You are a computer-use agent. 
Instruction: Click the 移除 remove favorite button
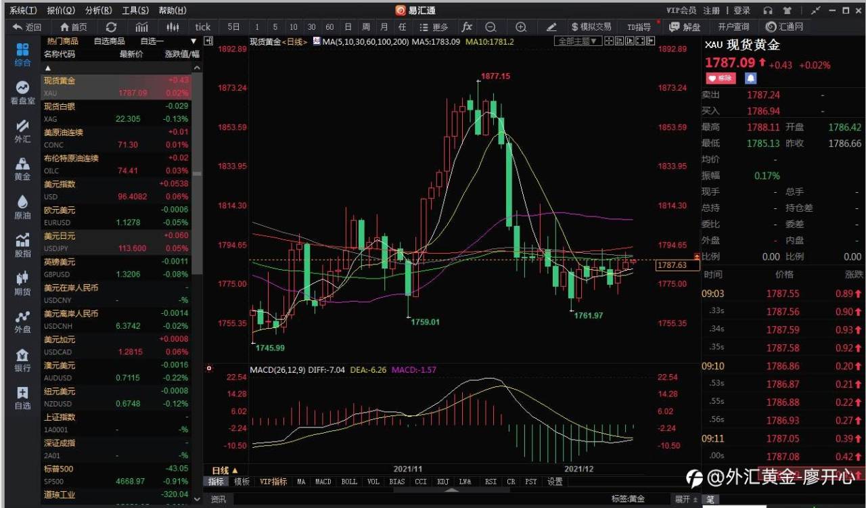click(x=721, y=78)
